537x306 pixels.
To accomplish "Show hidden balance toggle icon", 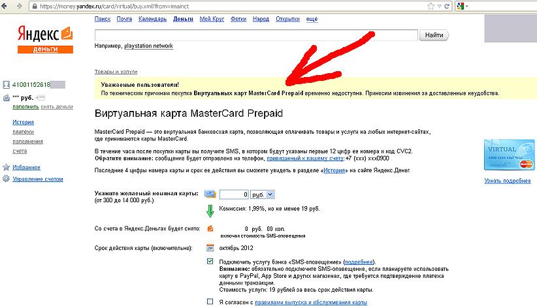I will 41,98.
